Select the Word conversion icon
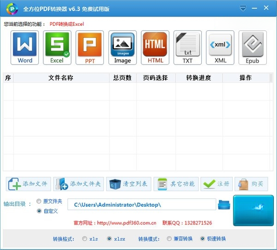 (25, 47)
